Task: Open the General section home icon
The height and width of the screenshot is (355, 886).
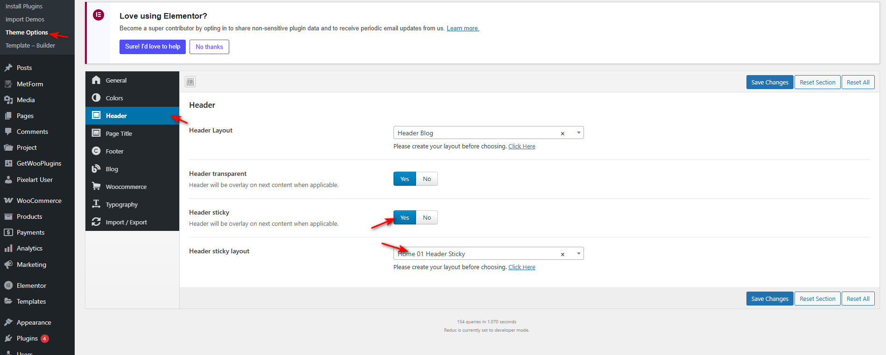Action: click(96, 80)
